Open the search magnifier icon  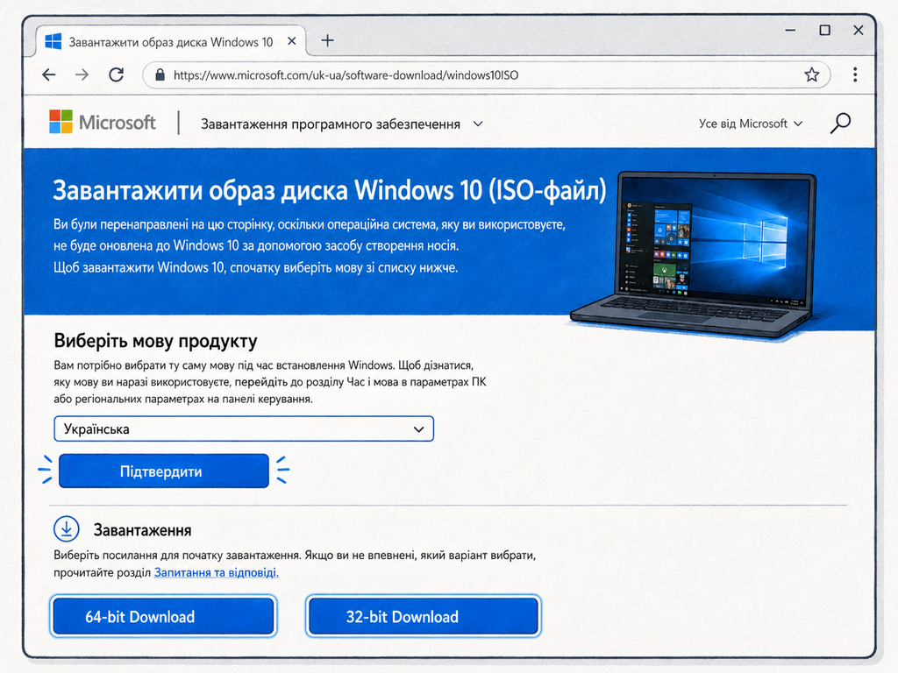(x=840, y=123)
